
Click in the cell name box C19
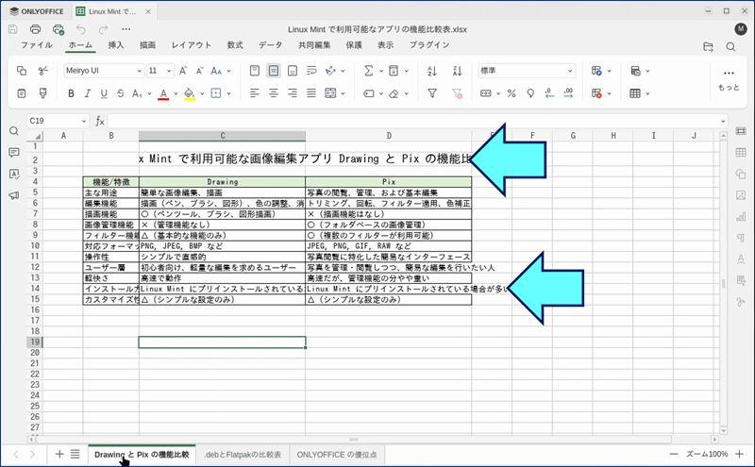click(58, 121)
